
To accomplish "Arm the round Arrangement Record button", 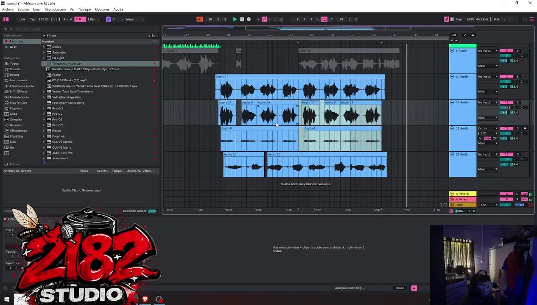I will click(249, 19).
